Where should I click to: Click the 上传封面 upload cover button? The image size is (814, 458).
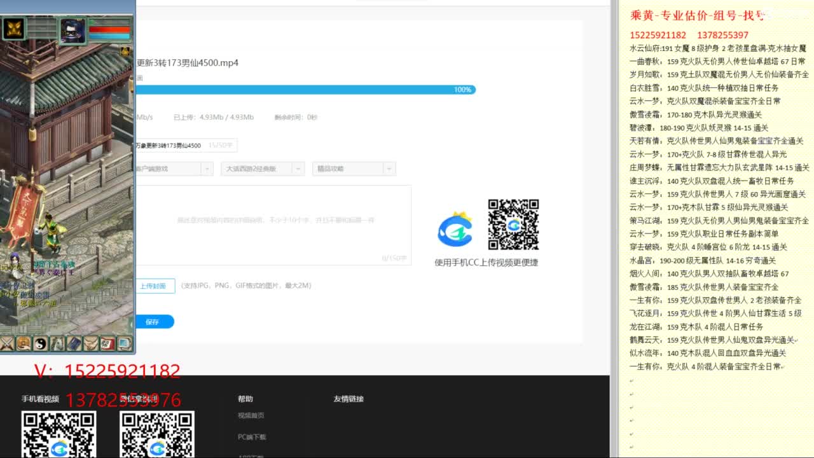click(x=155, y=286)
